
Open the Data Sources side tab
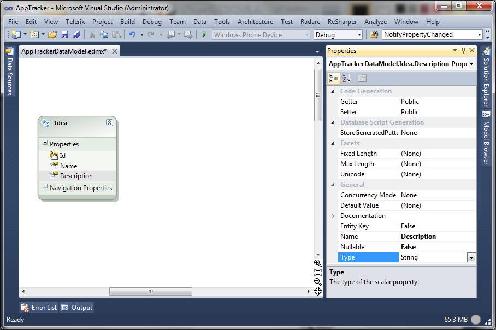(x=10, y=72)
